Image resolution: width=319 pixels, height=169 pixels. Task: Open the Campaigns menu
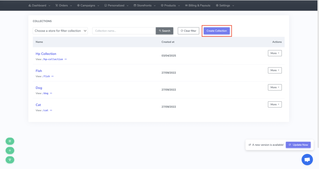click(x=88, y=5)
